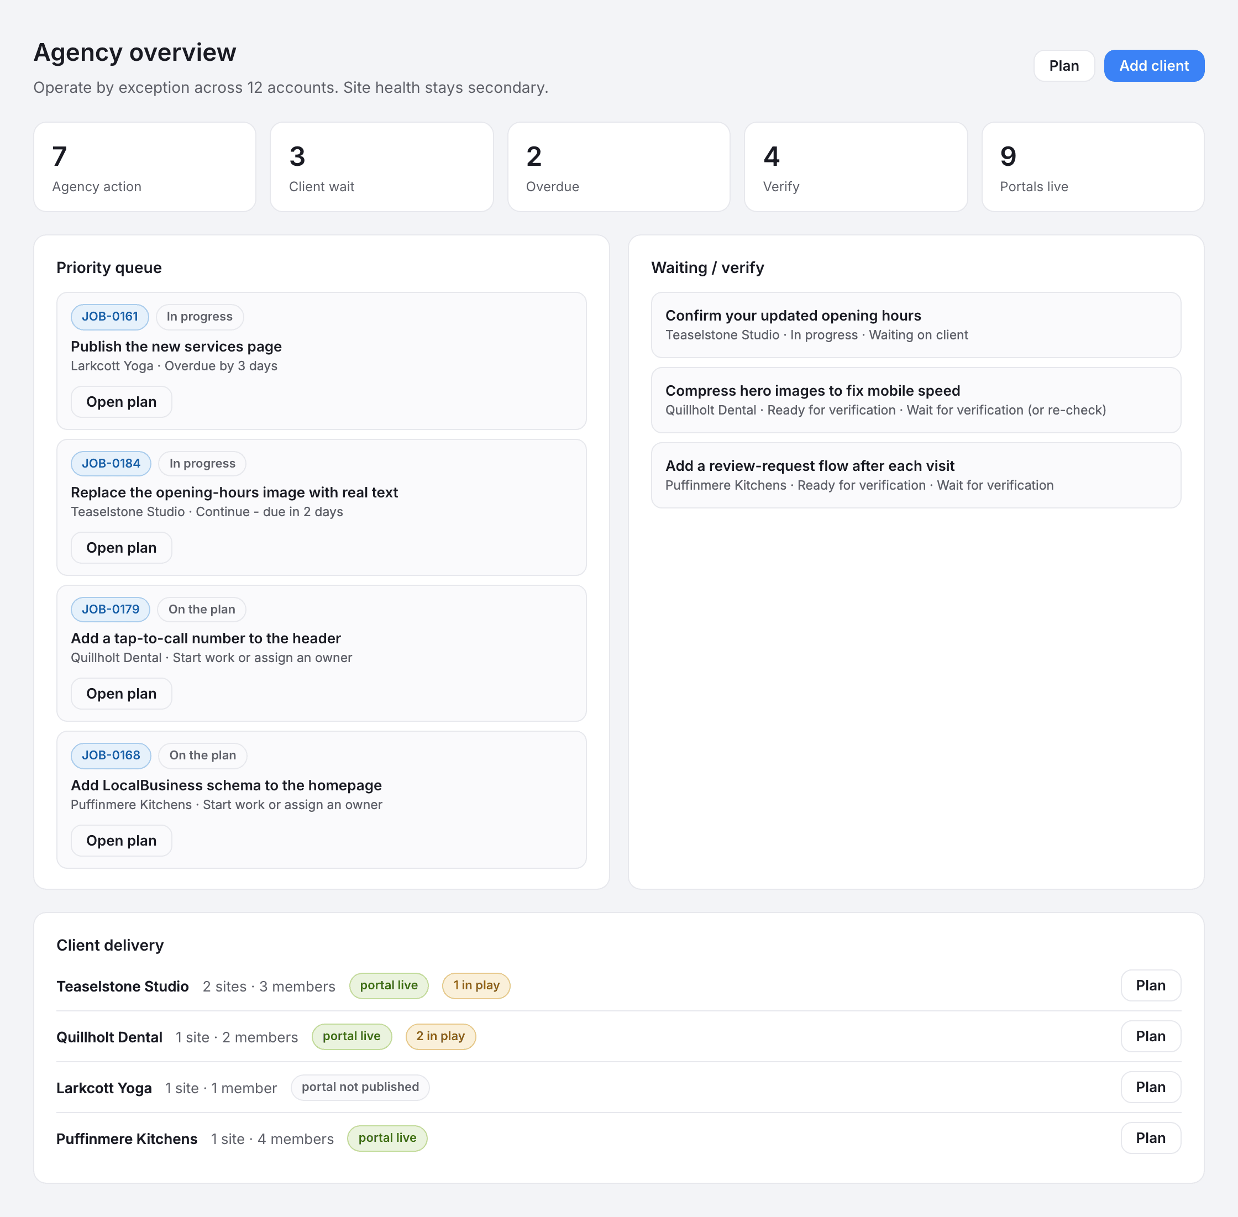Click the In progress status pill on JOB-0161
Image resolution: width=1238 pixels, height=1217 pixels.
pyautogui.click(x=200, y=317)
